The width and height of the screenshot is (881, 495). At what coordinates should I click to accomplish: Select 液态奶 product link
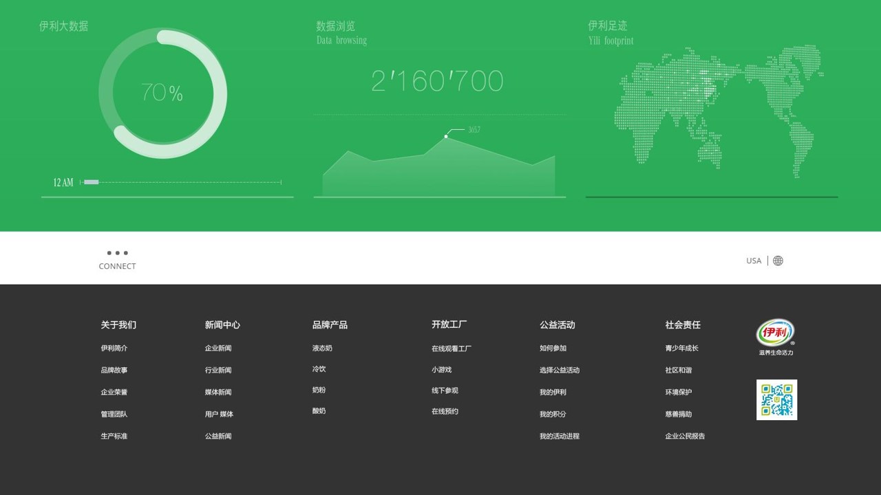(x=322, y=348)
